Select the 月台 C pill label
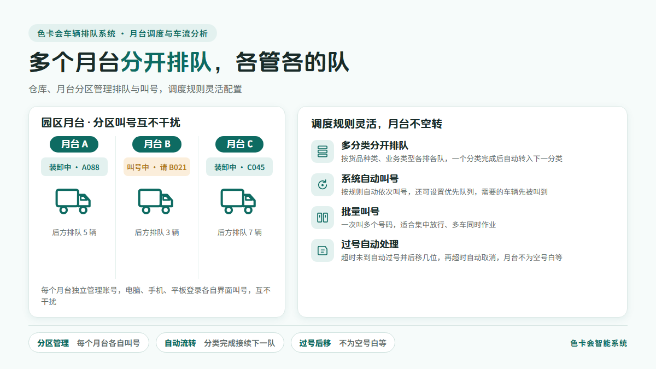The width and height of the screenshot is (656, 369). (239, 144)
